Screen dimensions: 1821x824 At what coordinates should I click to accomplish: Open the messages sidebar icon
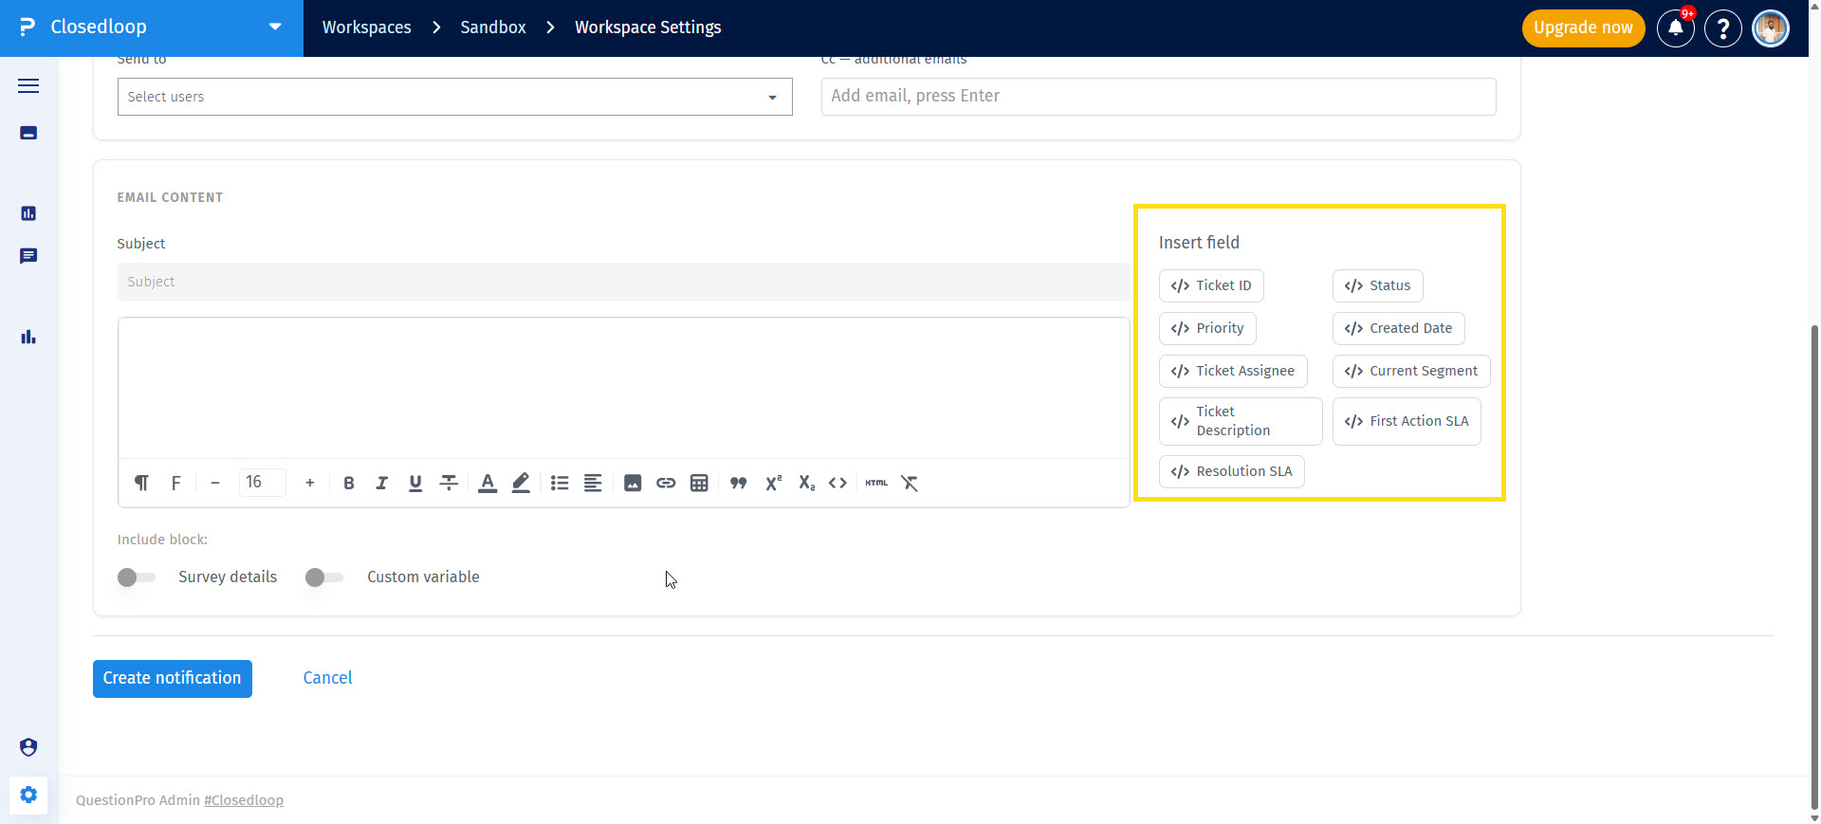[x=28, y=256]
